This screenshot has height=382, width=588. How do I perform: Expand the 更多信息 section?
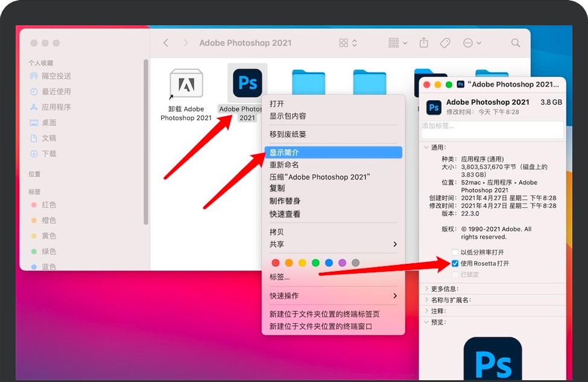[x=426, y=289]
